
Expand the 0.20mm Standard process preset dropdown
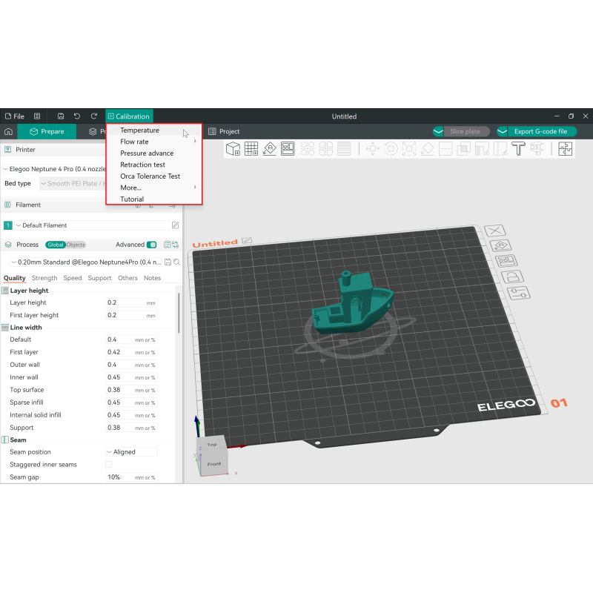pyautogui.click(x=85, y=262)
